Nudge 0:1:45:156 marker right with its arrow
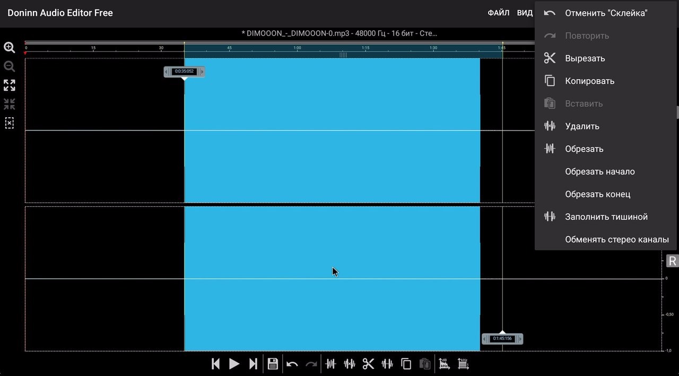 click(x=520, y=339)
